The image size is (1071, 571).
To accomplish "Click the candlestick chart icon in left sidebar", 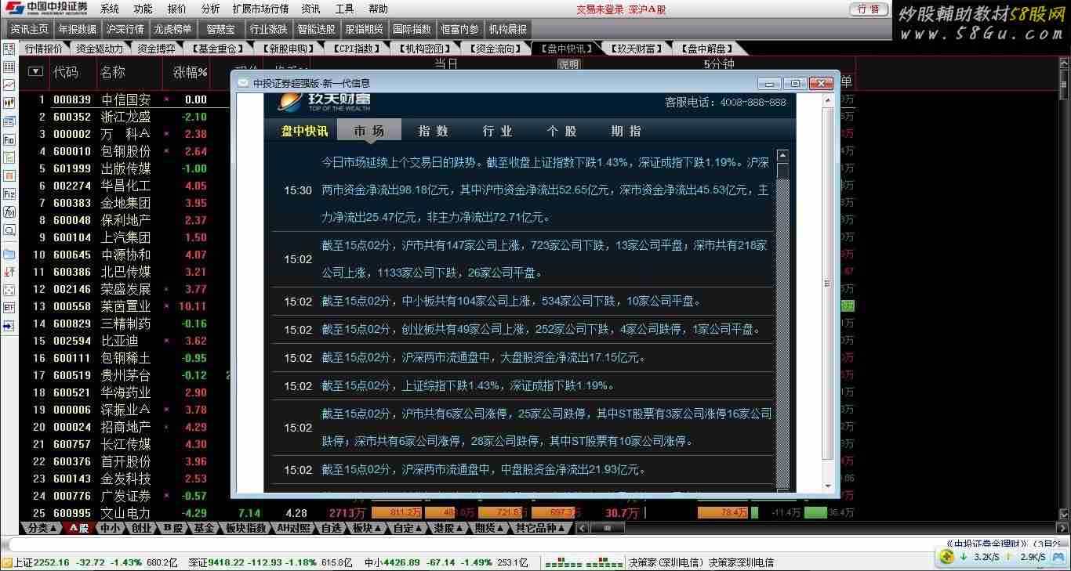I will [x=9, y=102].
